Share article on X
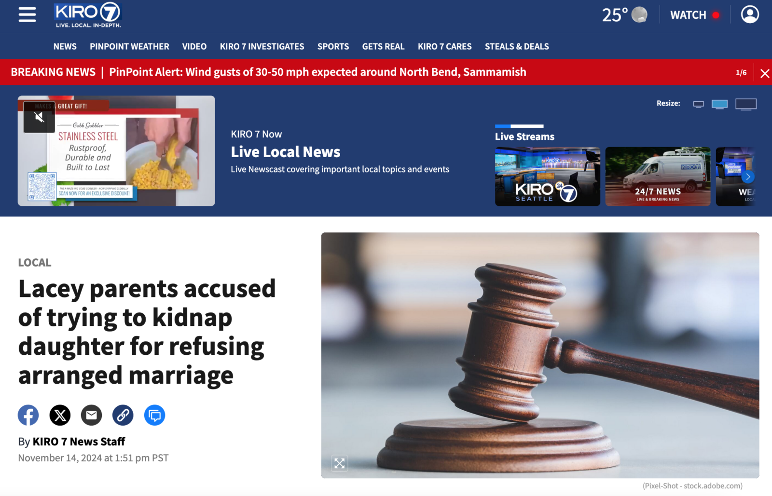Image resolution: width=772 pixels, height=496 pixels. (60, 415)
